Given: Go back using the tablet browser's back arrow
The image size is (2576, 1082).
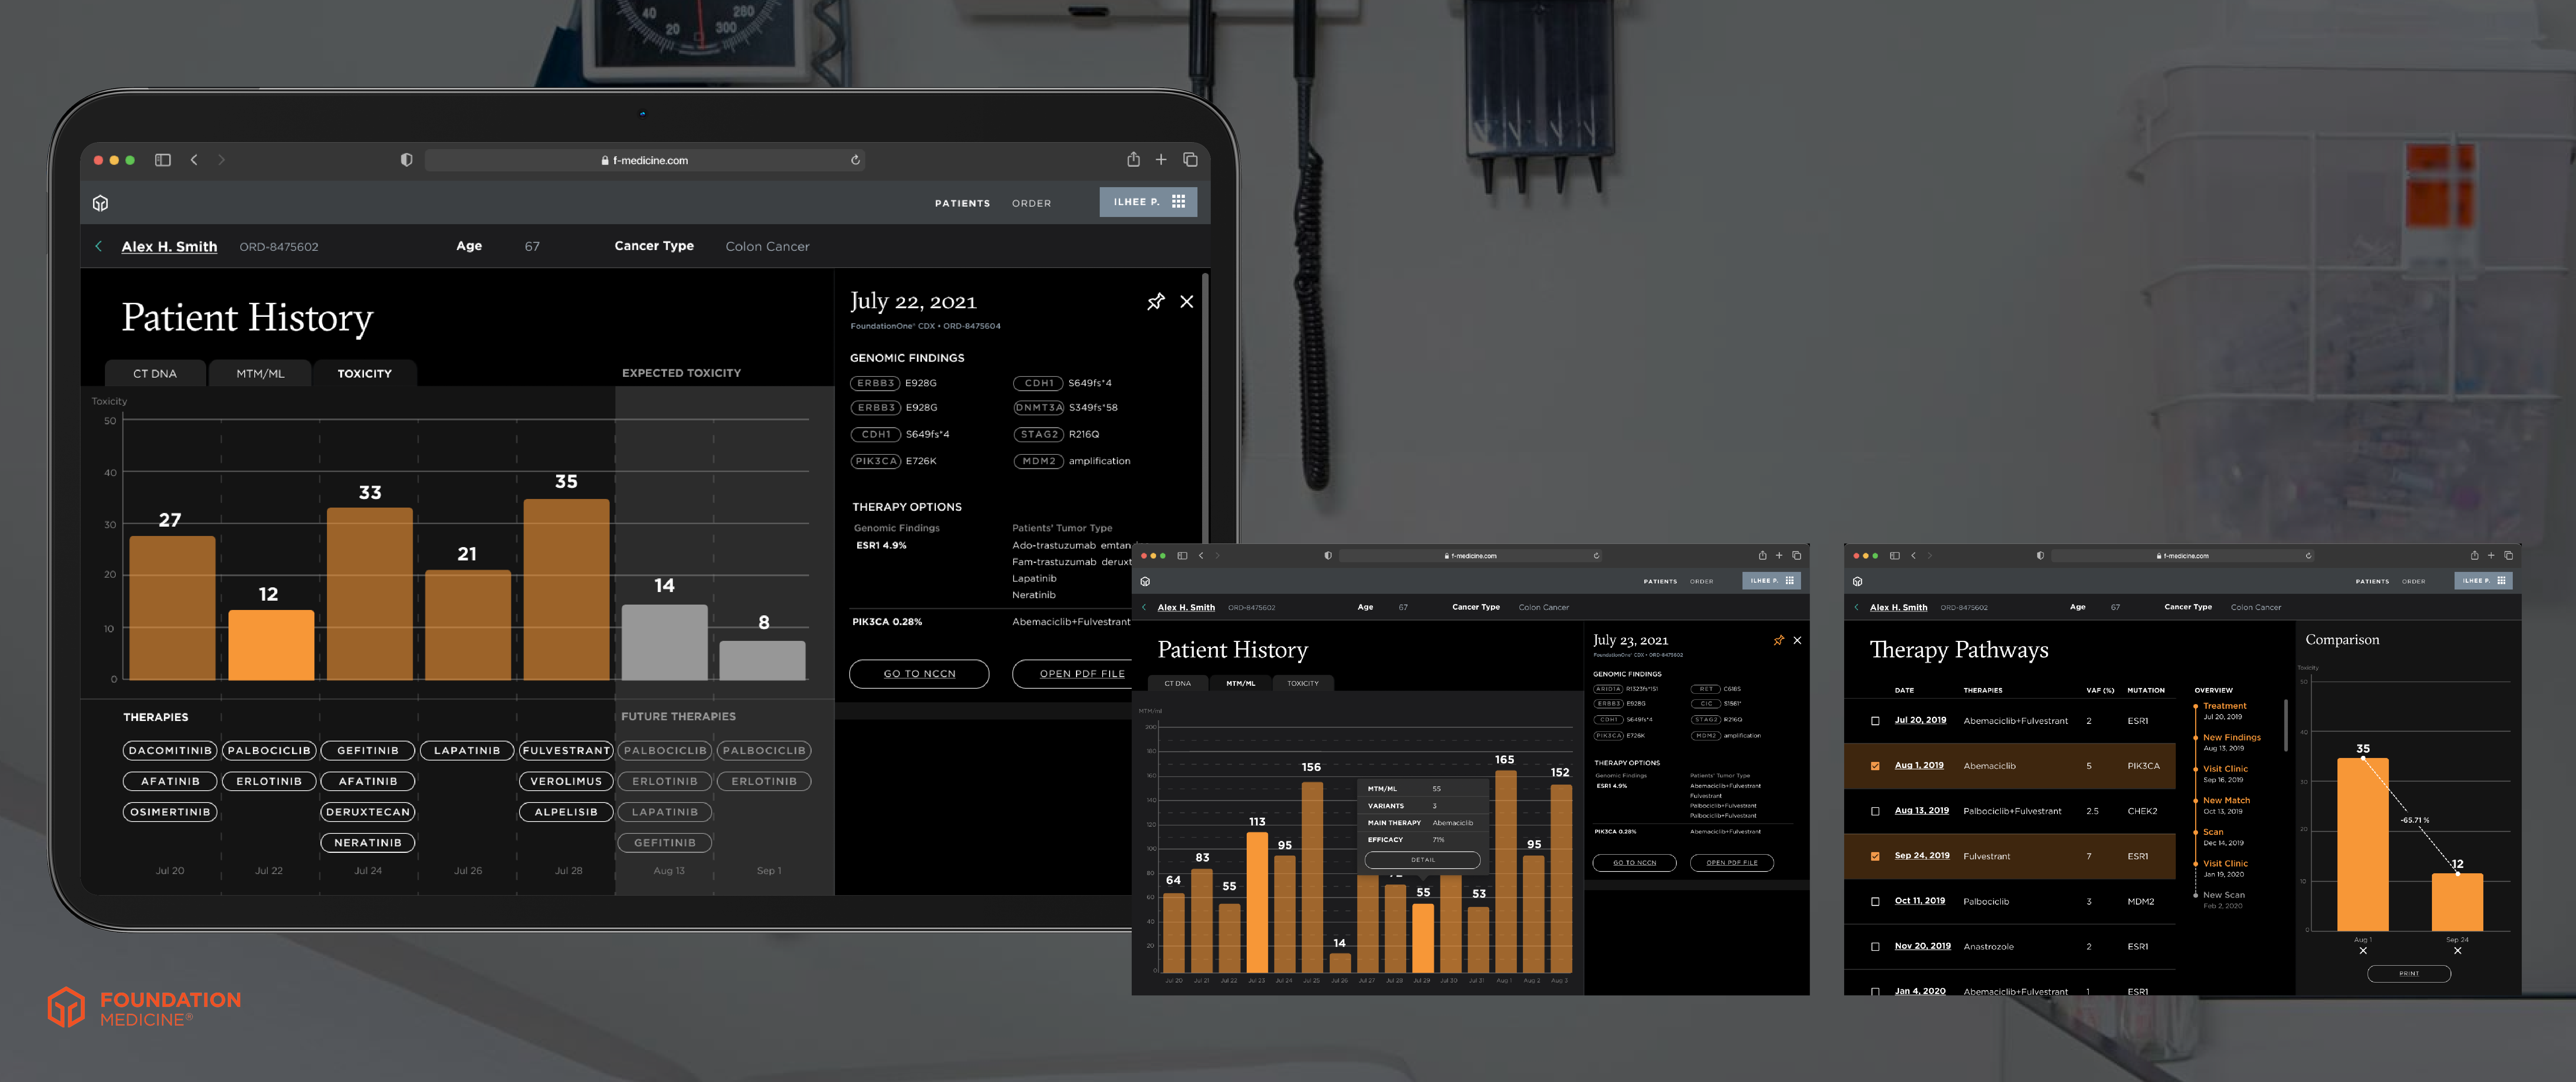Looking at the screenshot, I should click(x=194, y=160).
